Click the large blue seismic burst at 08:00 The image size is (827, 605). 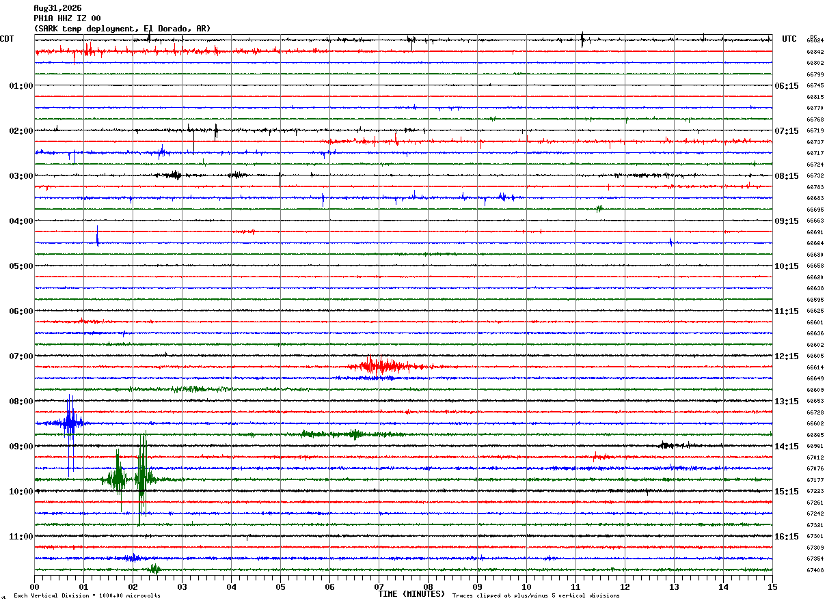[x=70, y=424]
